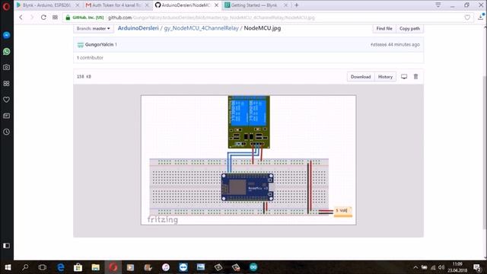Viewport: 487px width, 274px height.
Task: Go back to the previous page
Action: pyautogui.click(x=21, y=18)
